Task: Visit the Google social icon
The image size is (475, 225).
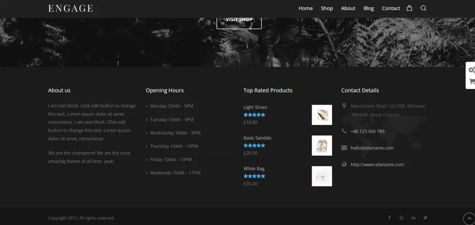Action: coord(401,217)
